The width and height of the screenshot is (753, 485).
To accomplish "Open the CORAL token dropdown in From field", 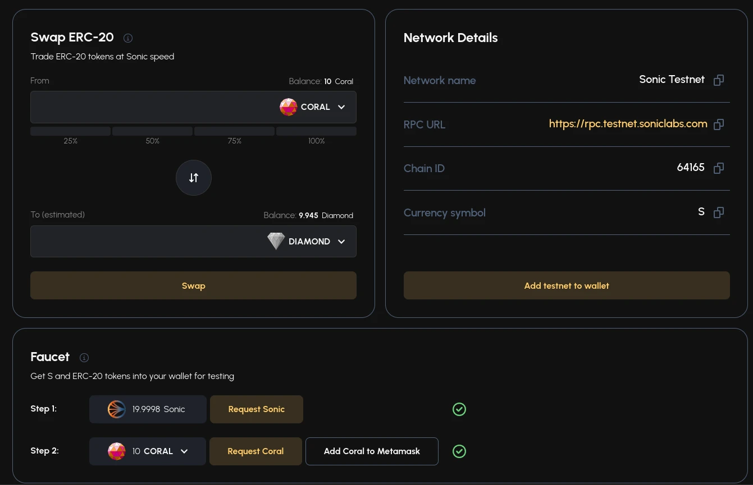I will [x=313, y=107].
